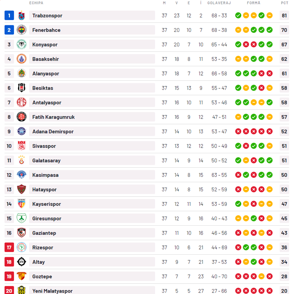Click the Galatasaray club logo
The height and width of the screenshot is (294, 295).
[21, 160]
